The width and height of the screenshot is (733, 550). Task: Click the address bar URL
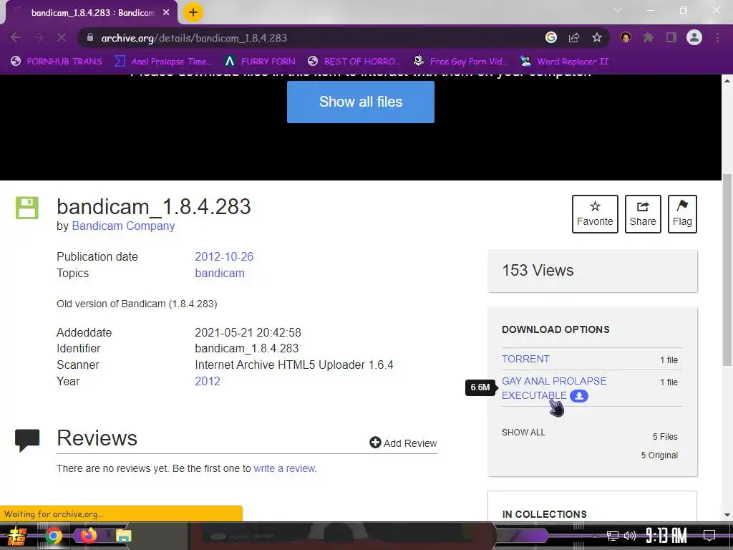(x=194, y=38)
